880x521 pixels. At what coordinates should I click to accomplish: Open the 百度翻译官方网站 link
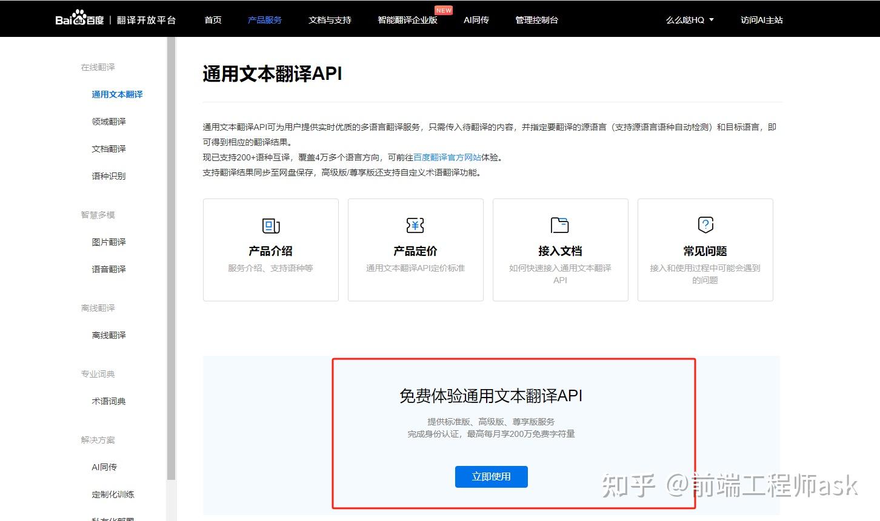click(x=448, y=157)
